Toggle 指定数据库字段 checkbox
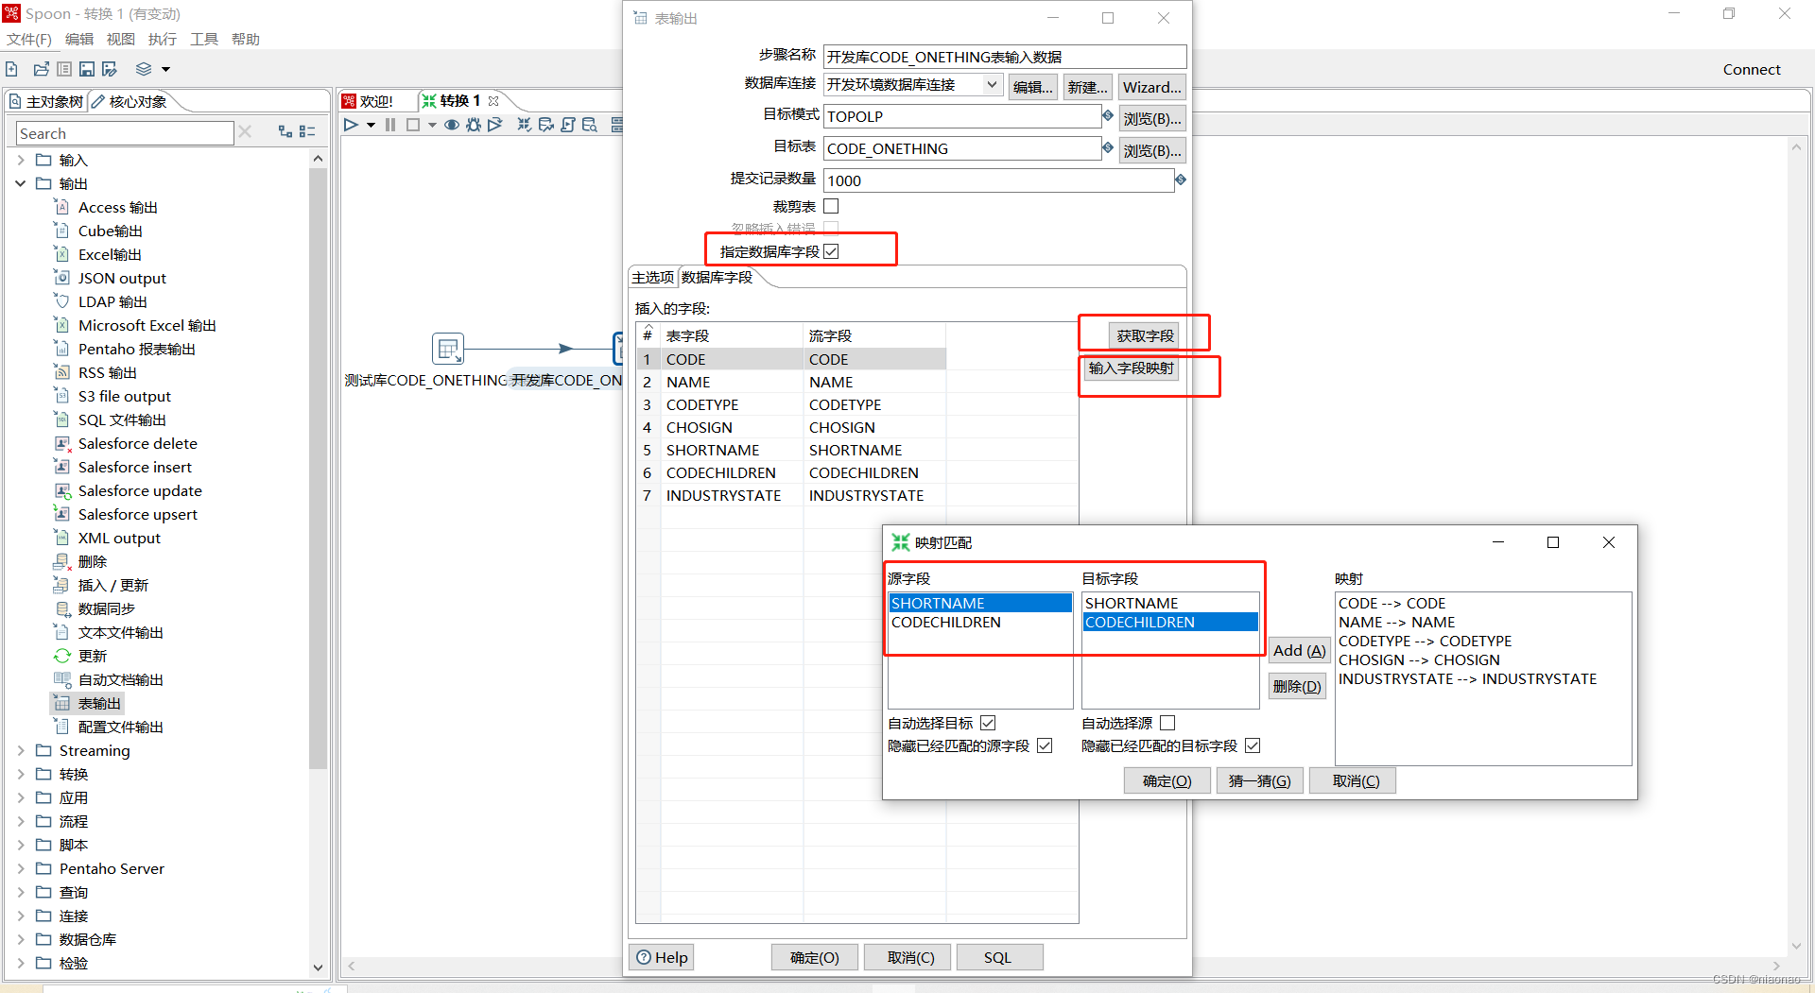 [831, 251]
